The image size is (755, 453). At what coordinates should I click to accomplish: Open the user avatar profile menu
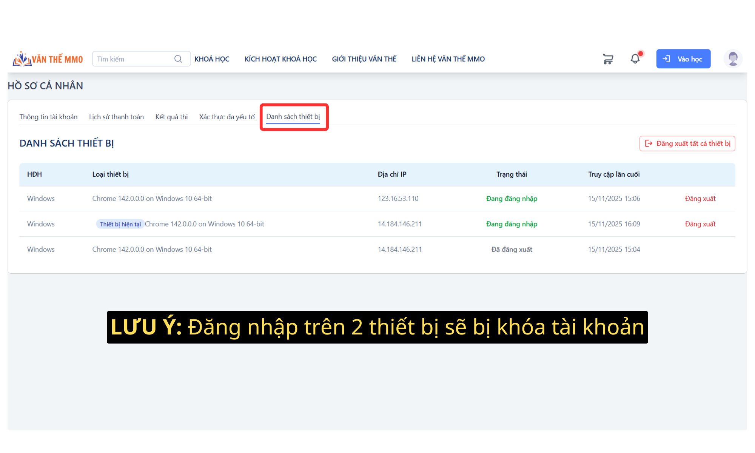tap(733, 59)
